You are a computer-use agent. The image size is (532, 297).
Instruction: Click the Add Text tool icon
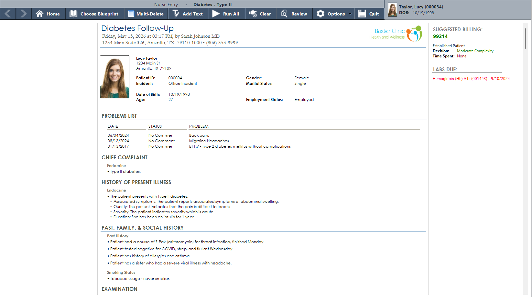tap(176, 14)
